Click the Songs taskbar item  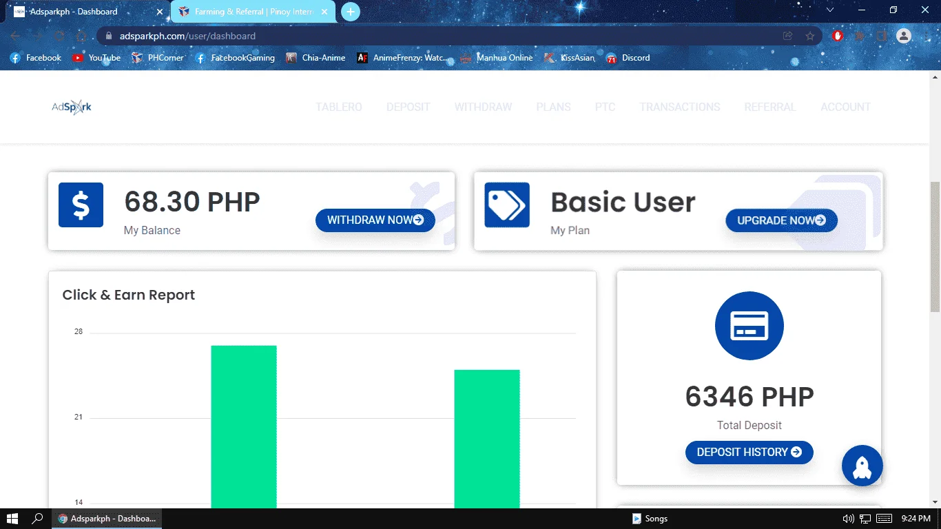650,519
